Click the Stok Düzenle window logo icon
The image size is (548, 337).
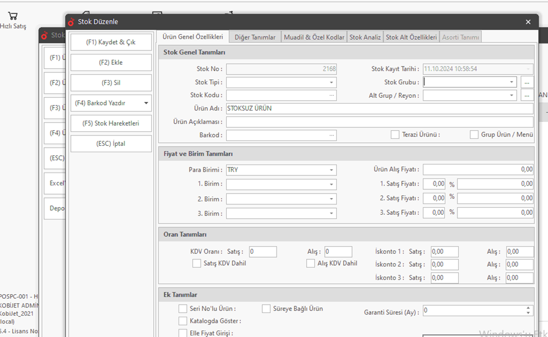click(71, 21)
